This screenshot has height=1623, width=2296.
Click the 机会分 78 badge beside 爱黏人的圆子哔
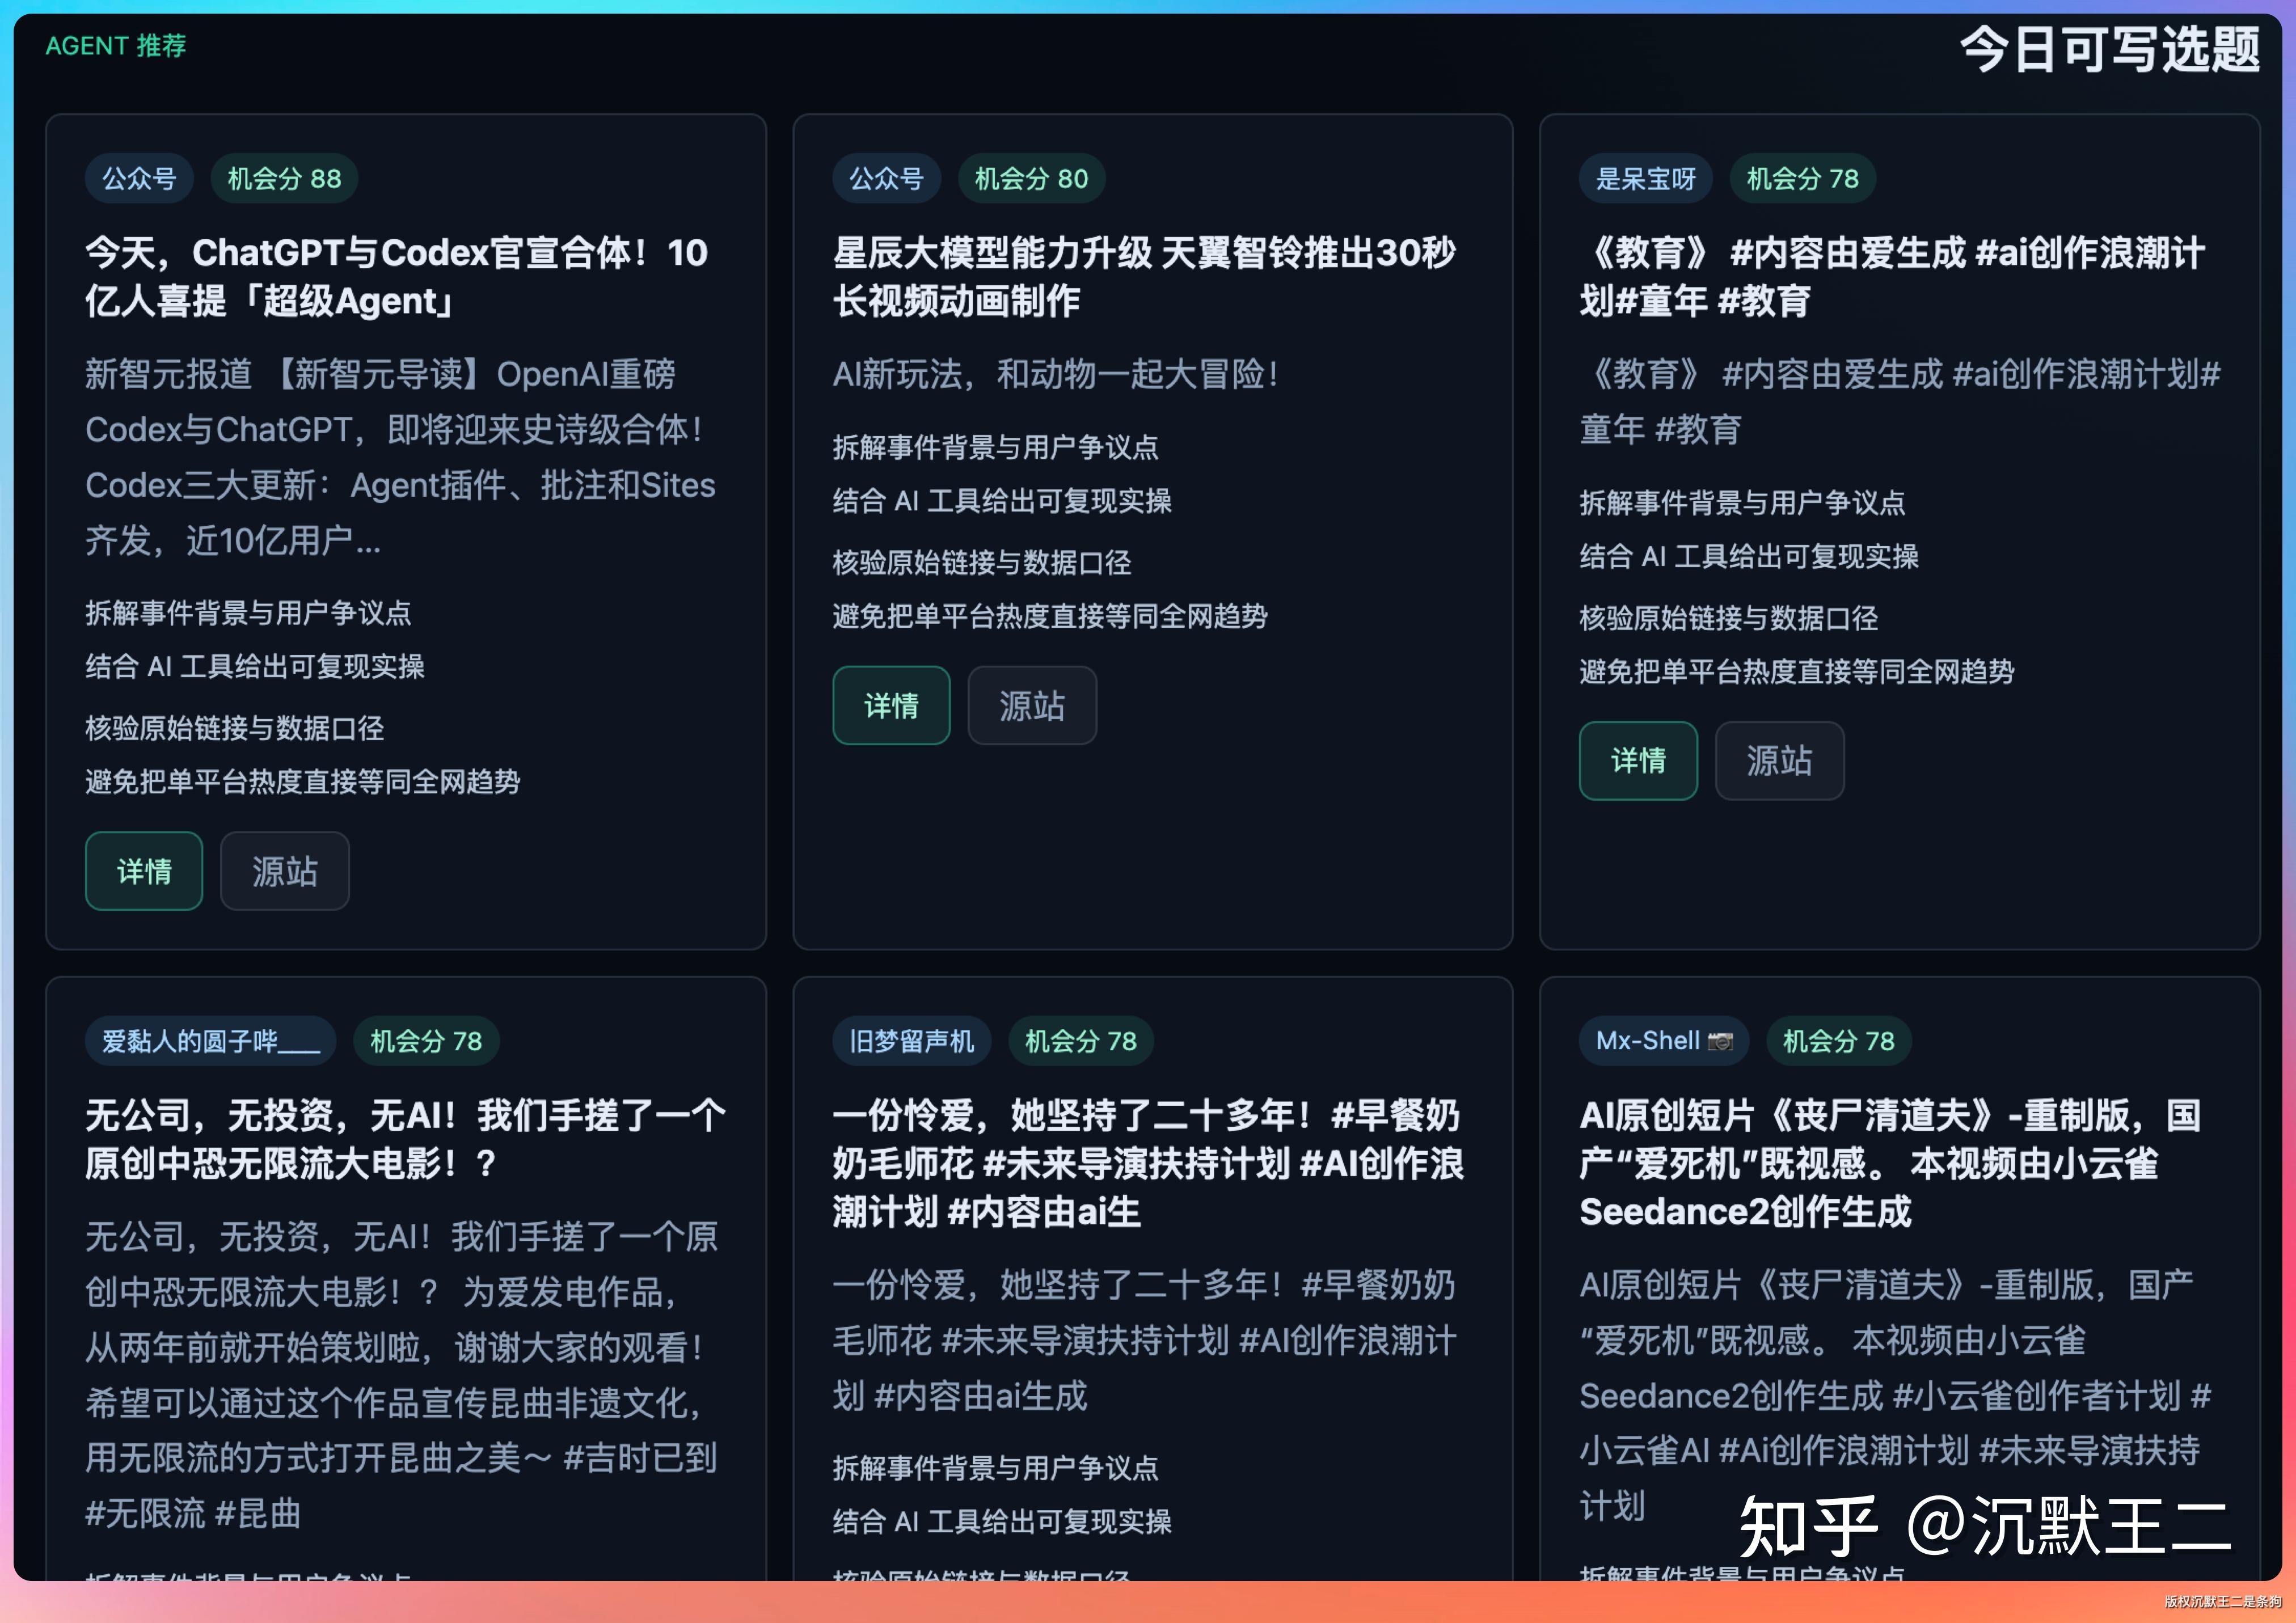coord(426,1041)
